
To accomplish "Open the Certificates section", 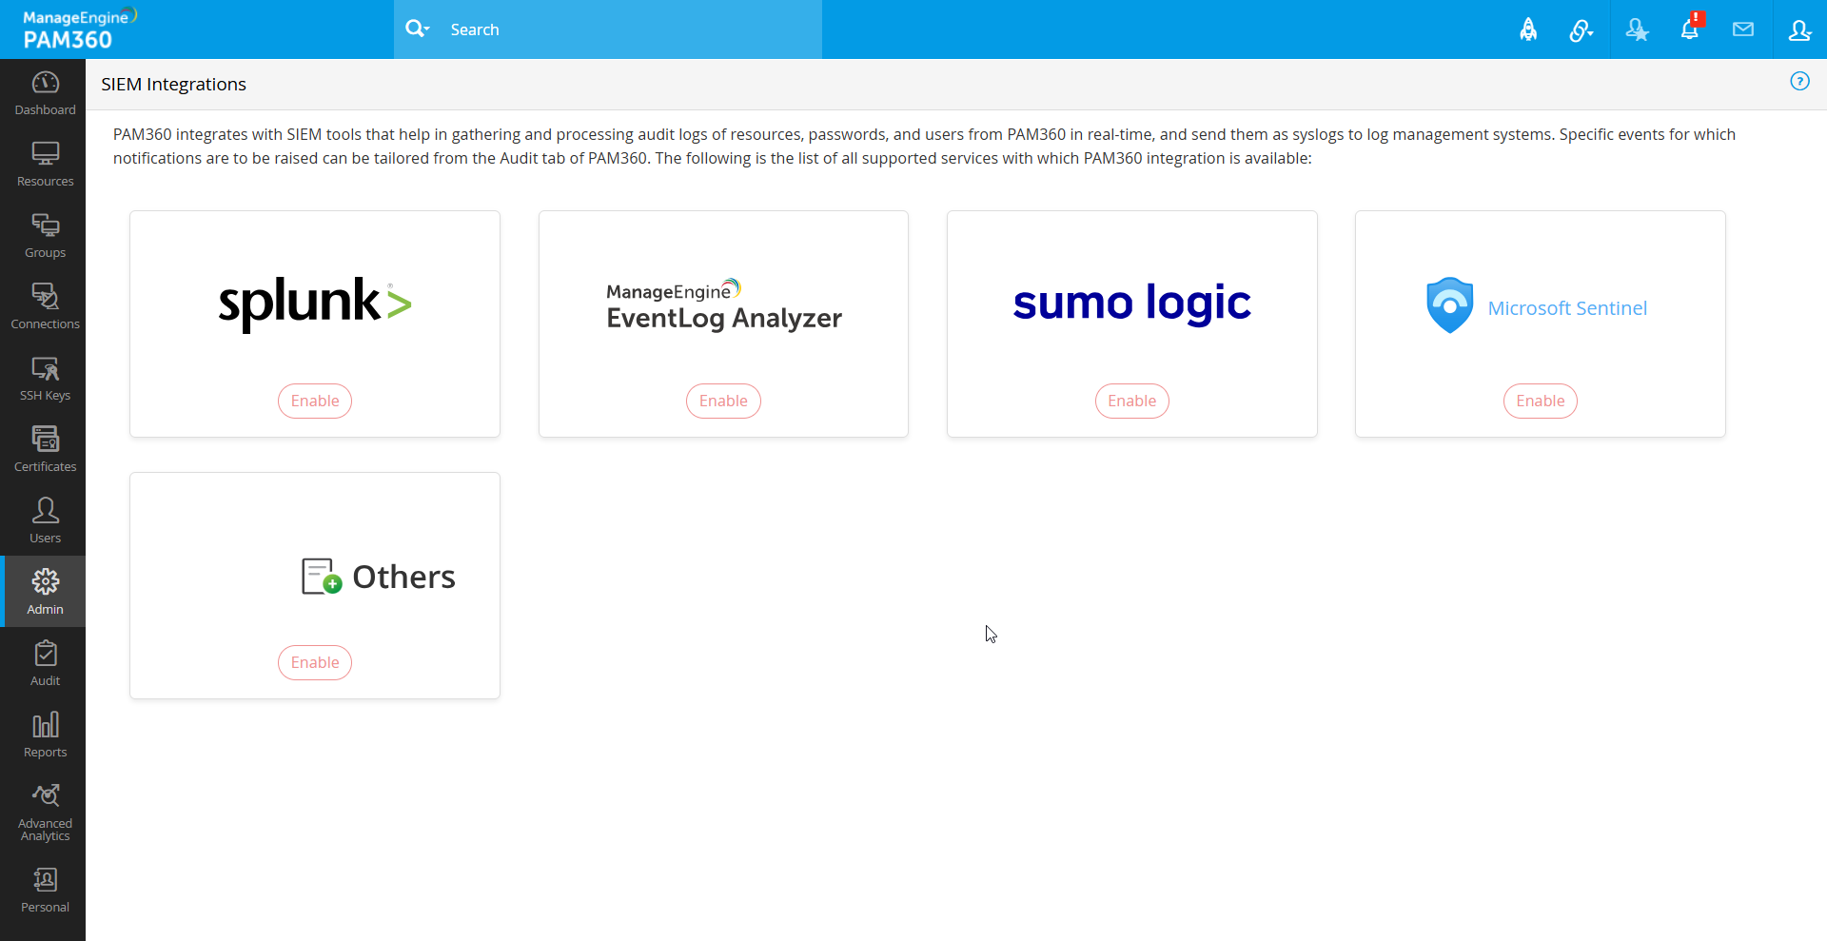I will [x=45, y=450].
